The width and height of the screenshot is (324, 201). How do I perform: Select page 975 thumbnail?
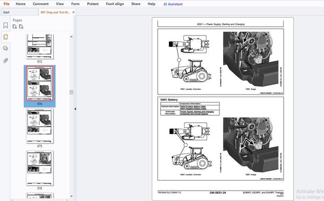coord(40,126)
